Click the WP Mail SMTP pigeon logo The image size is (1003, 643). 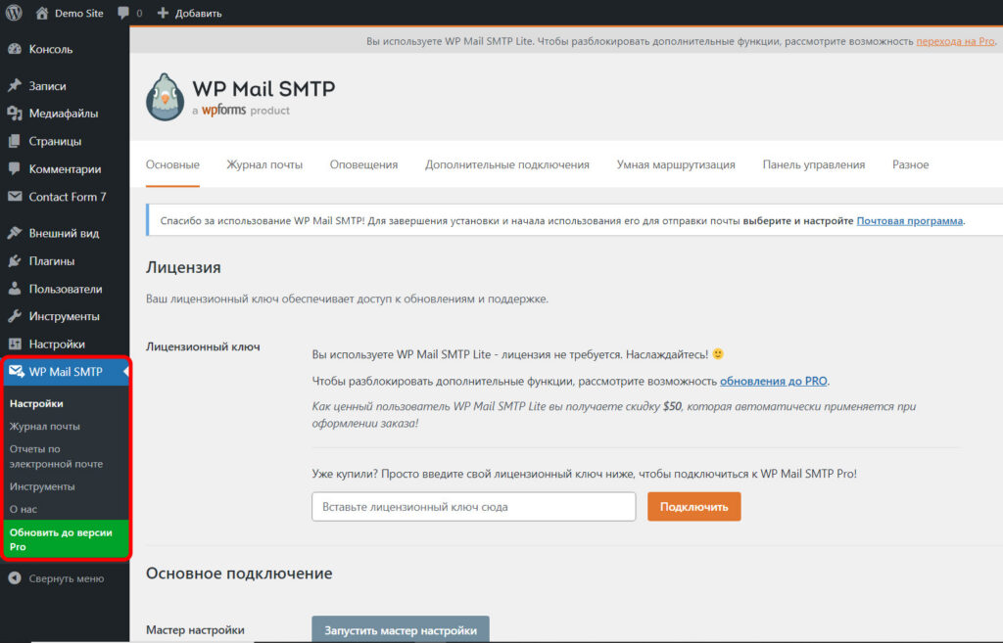pyautogui.click(x=165, y=97)
